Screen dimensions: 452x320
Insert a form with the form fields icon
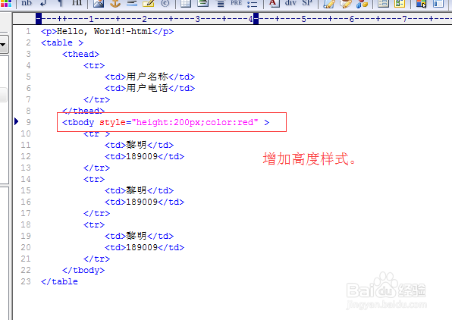click(x=384, y=3)
